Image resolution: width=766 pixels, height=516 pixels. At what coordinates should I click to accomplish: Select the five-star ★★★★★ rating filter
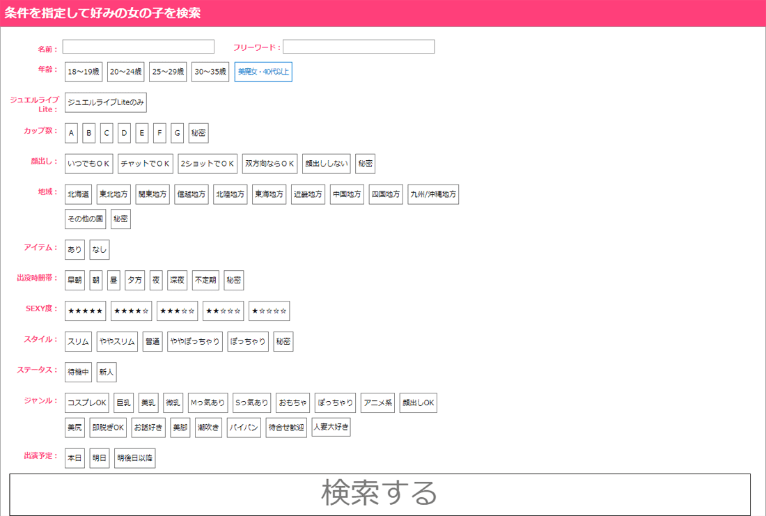[85, 311]
